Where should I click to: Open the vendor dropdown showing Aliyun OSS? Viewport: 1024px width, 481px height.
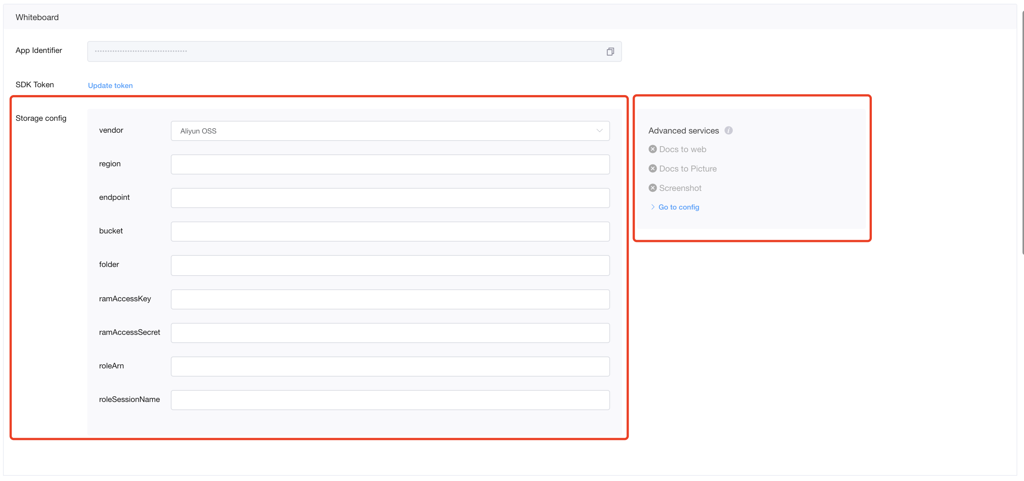click(390, 131)
